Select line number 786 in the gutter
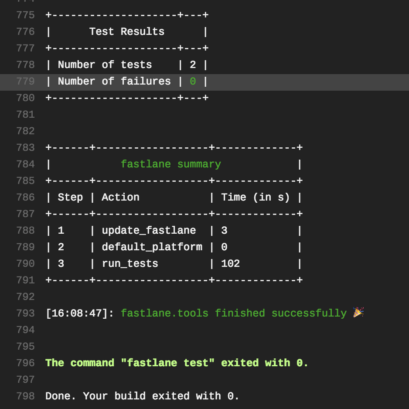This screenshot has width=409, height=409. [x=25, y=198]
